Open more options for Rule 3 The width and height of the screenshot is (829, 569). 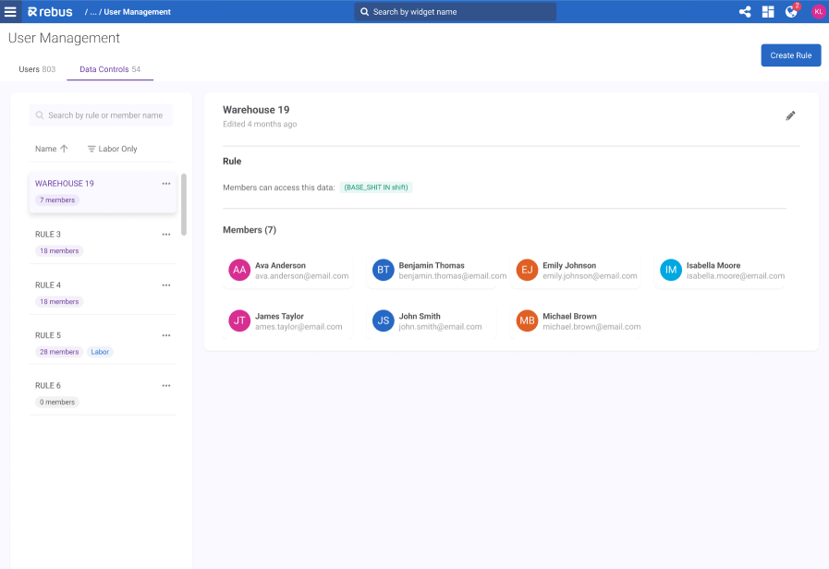tap(166, 235)
